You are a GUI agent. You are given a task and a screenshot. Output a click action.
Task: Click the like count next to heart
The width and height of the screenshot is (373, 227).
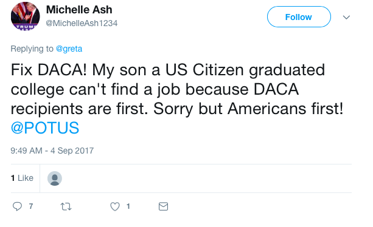pos(128,206)
